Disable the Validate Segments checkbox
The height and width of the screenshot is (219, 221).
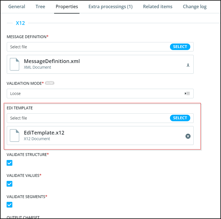coord(10,205)
